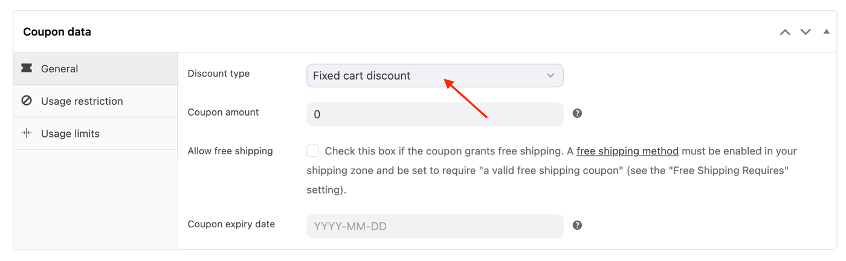The width and height of the screenshot is (846, 261).
Task: Follow the free shipping method link
Action: coord(627,151)
